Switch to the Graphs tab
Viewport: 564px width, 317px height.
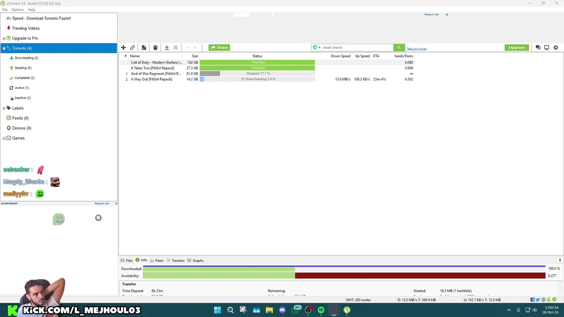pos(195,261)
